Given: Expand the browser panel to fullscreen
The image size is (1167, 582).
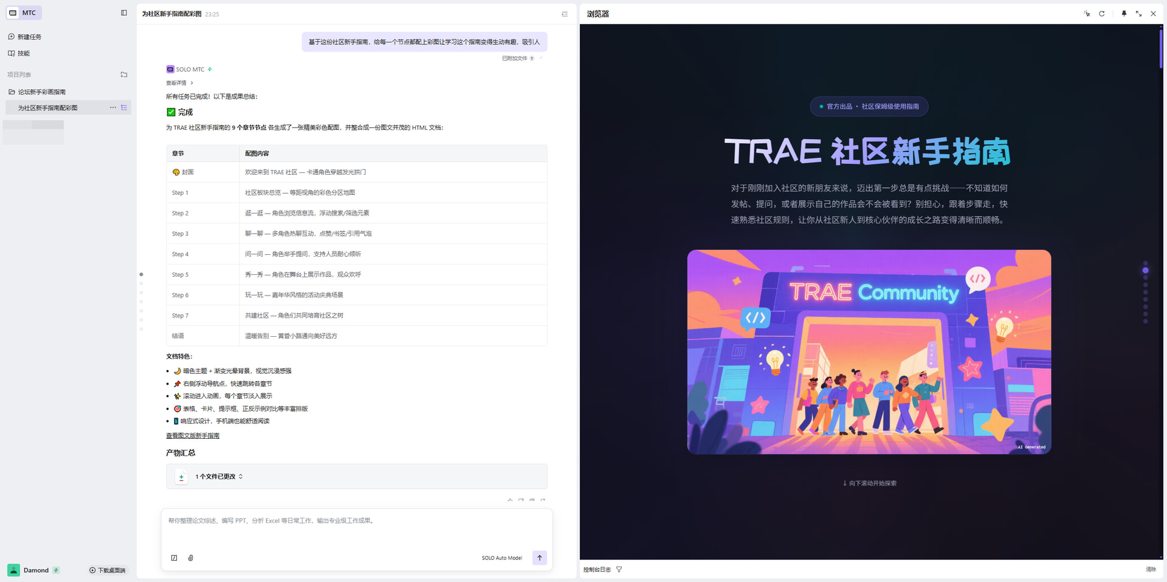Looking at the screenshot, I should (1138, 13).
